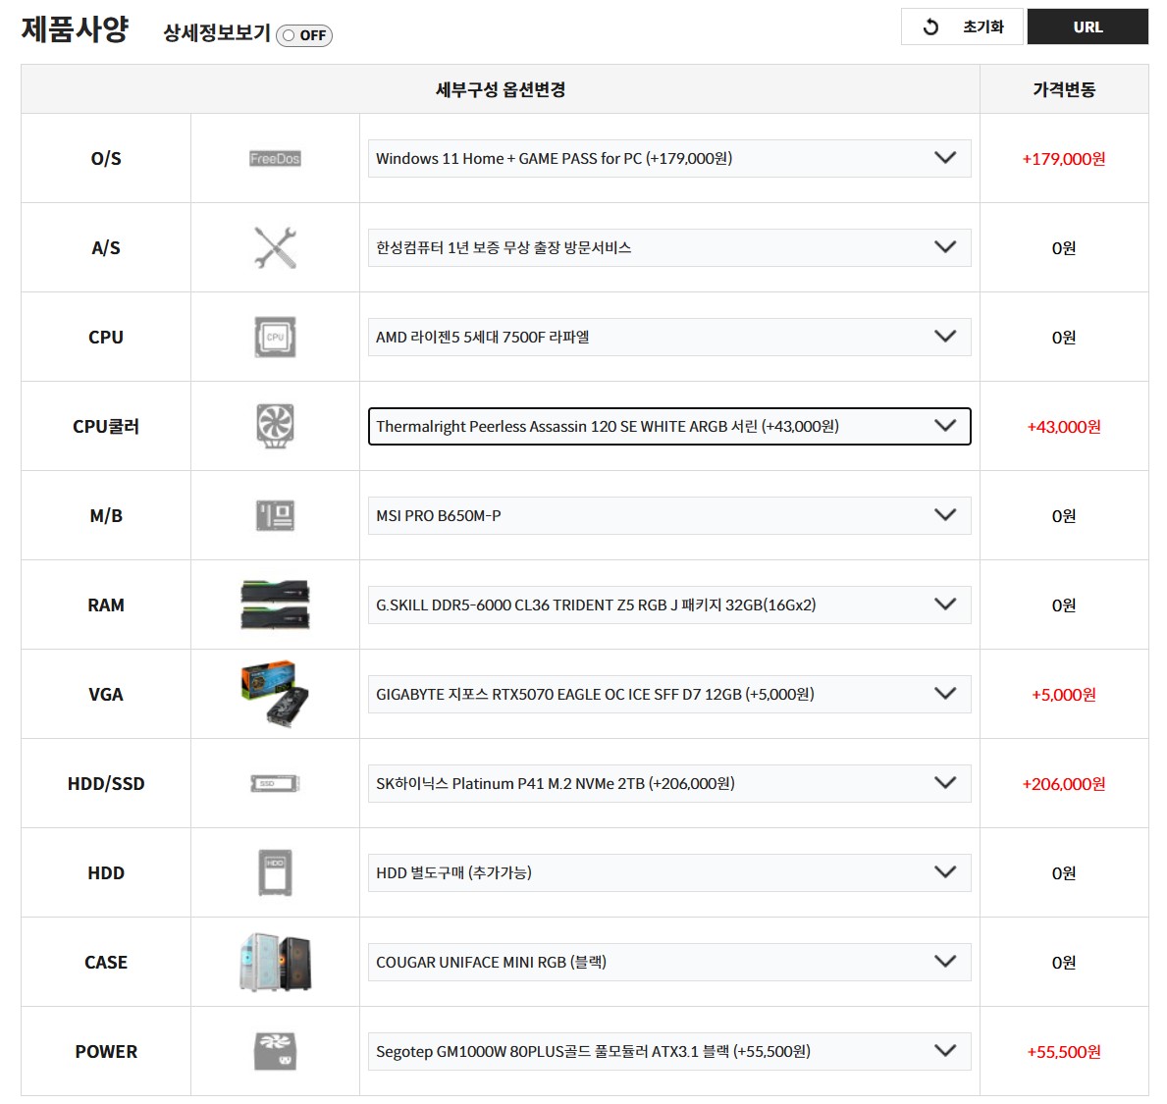Open the SK하이닉스 Platinum P41 SSD dropdown
Viewport: 1167px width, 1104px height.
pyautogui.click(x=669, y=783)
